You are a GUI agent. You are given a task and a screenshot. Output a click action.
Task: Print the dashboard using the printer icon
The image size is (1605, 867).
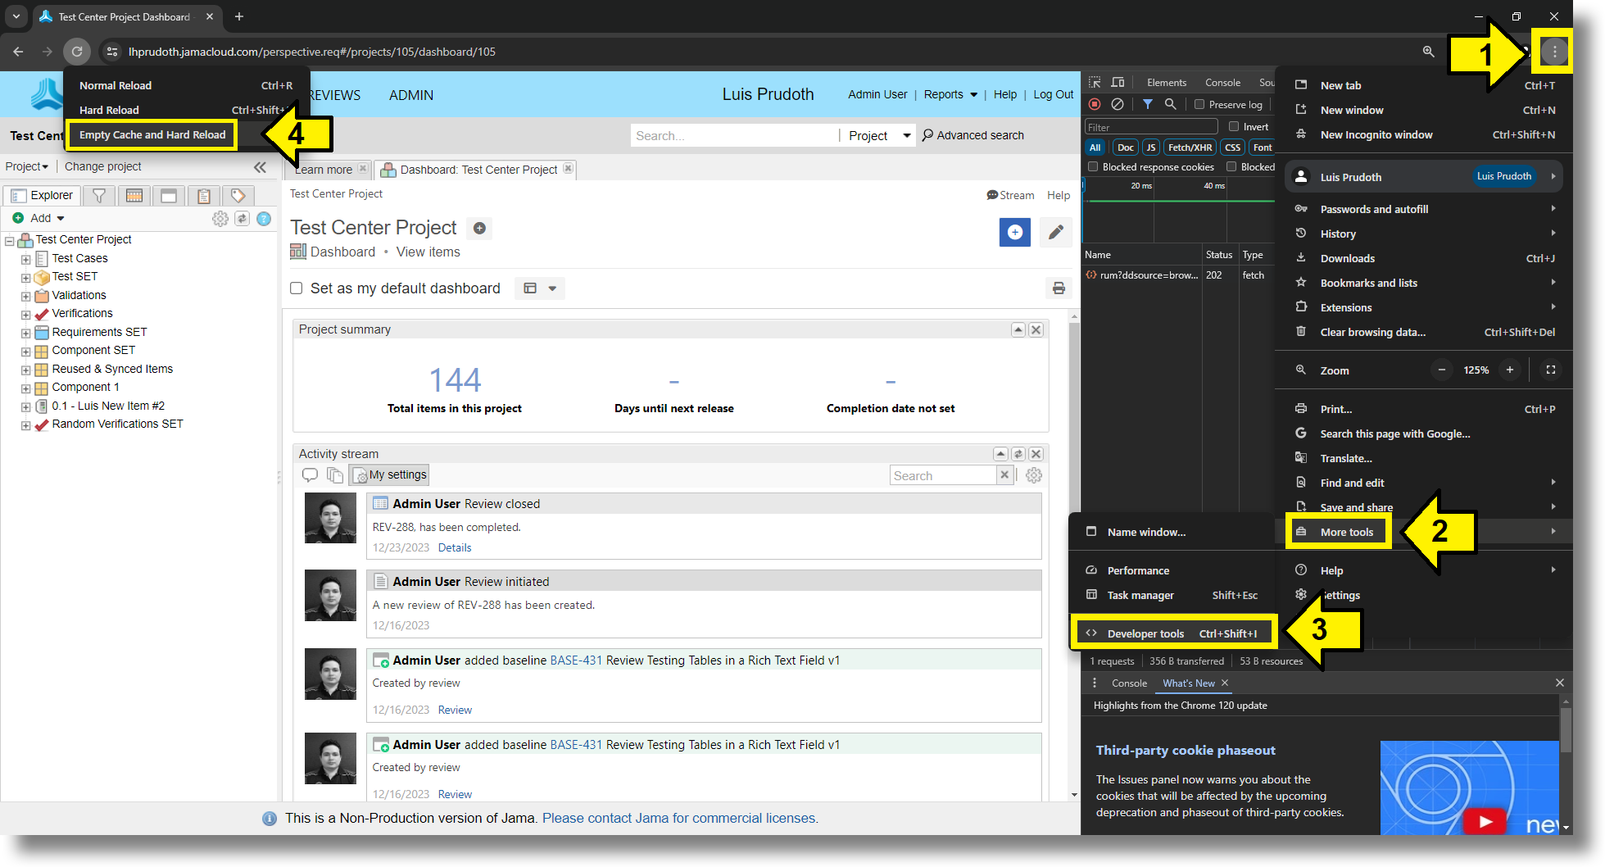(x=1058, y=288)
